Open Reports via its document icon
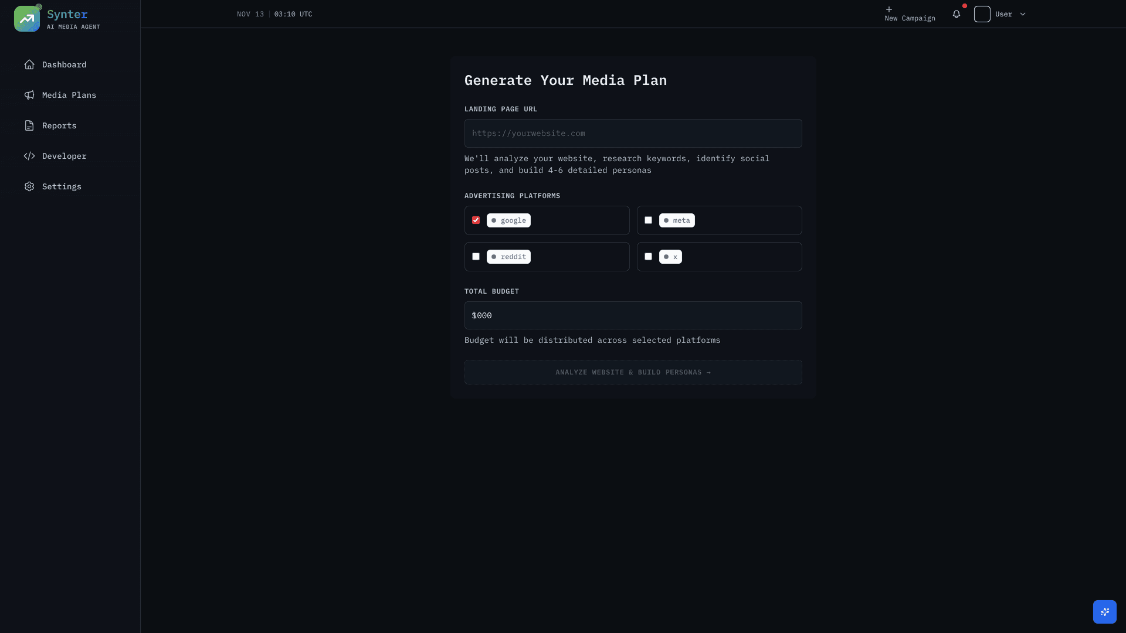Viewport: 1126px width, 633px height. click(30, 125)
